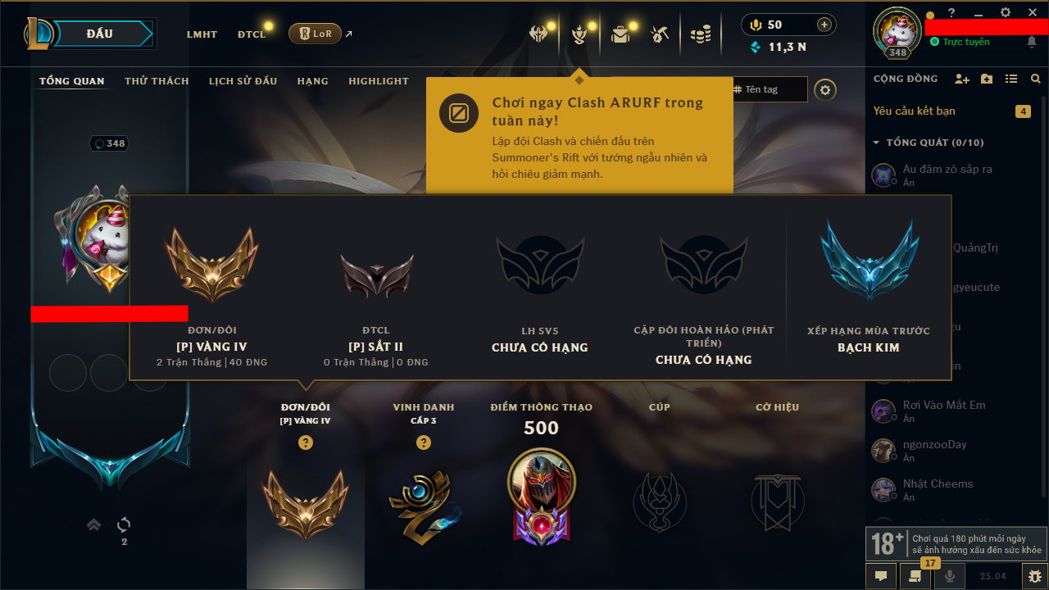Open the Store coins icon
This screenshot has width=1049, height=590.
(x=700, y=34)
